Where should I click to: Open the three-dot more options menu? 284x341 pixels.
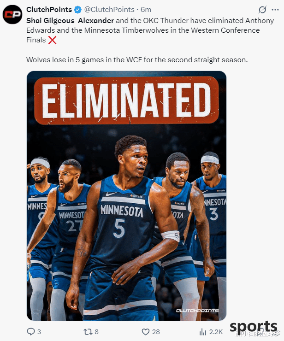(275, 10)
